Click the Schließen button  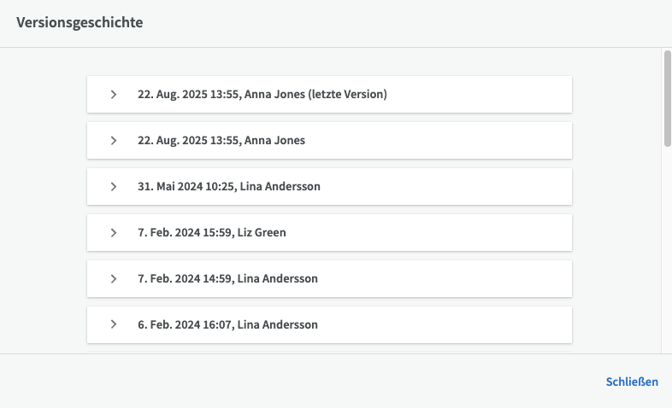pyautogui.click(x=632, y=382)
